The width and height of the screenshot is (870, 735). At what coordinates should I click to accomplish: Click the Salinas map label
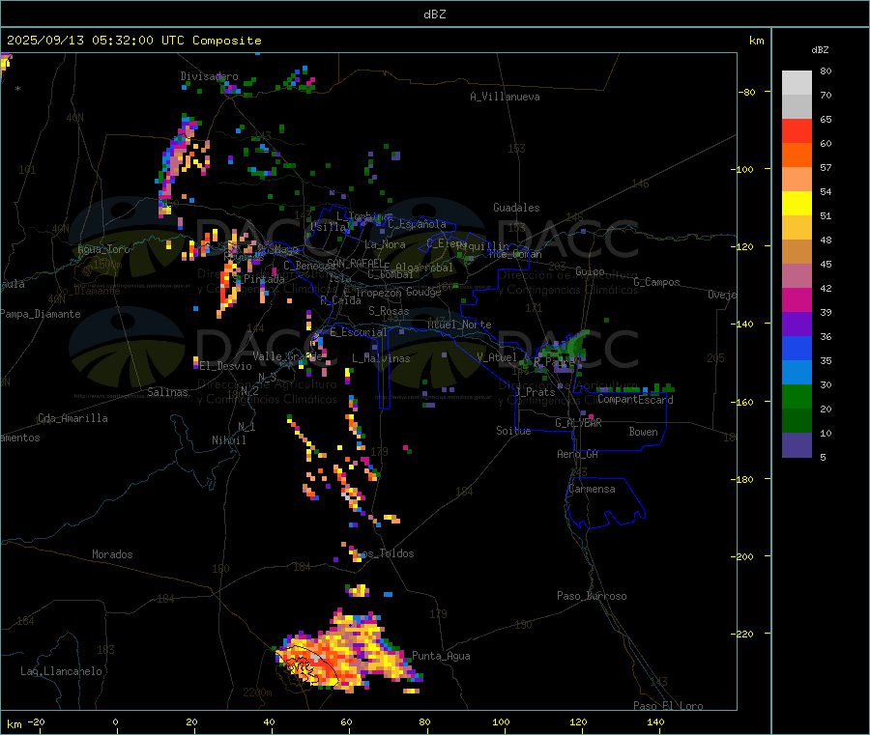click(x=167, y=392)
